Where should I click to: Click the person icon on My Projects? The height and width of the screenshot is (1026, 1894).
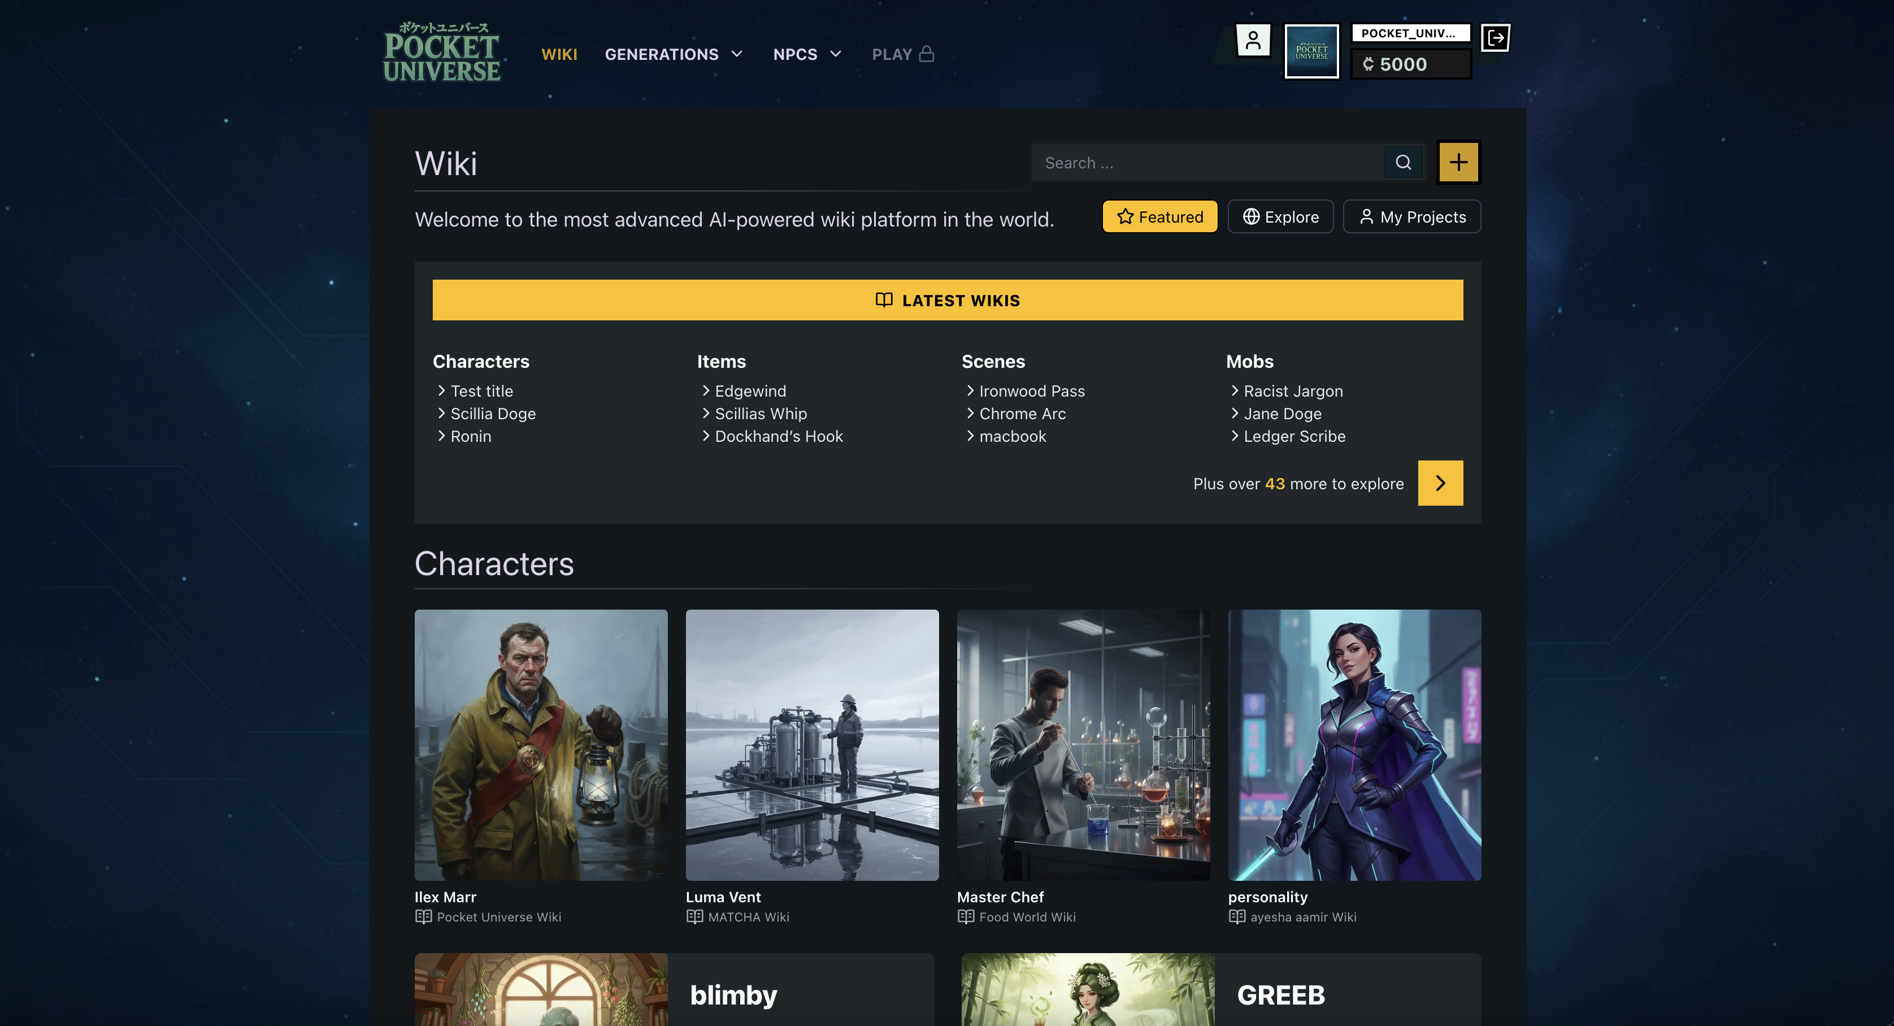pyautogui.click(x=1367, y=216)
